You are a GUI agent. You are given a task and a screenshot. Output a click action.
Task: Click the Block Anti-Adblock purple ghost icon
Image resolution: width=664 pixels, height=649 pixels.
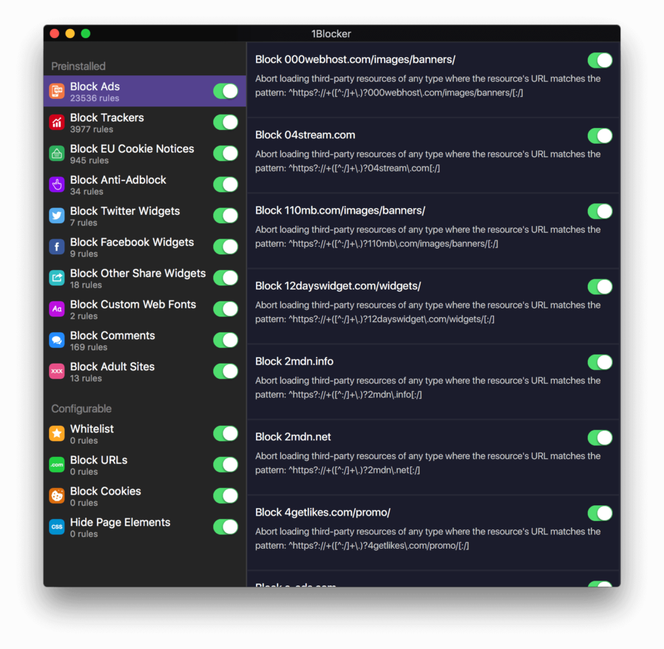(x=56, y=185)
